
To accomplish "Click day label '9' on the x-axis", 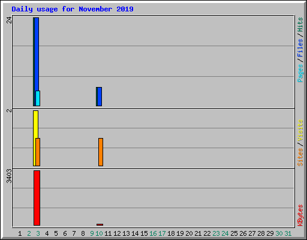I will (x=92, y=233).
